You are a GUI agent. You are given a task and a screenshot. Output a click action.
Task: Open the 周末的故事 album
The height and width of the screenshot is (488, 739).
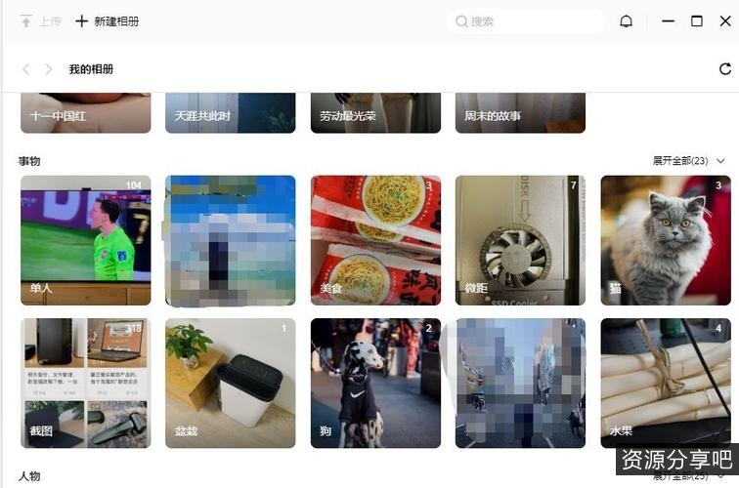[520, 113]
